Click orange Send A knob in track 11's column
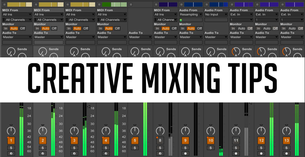Screen dimensions: 305x157 pos(236,52)
